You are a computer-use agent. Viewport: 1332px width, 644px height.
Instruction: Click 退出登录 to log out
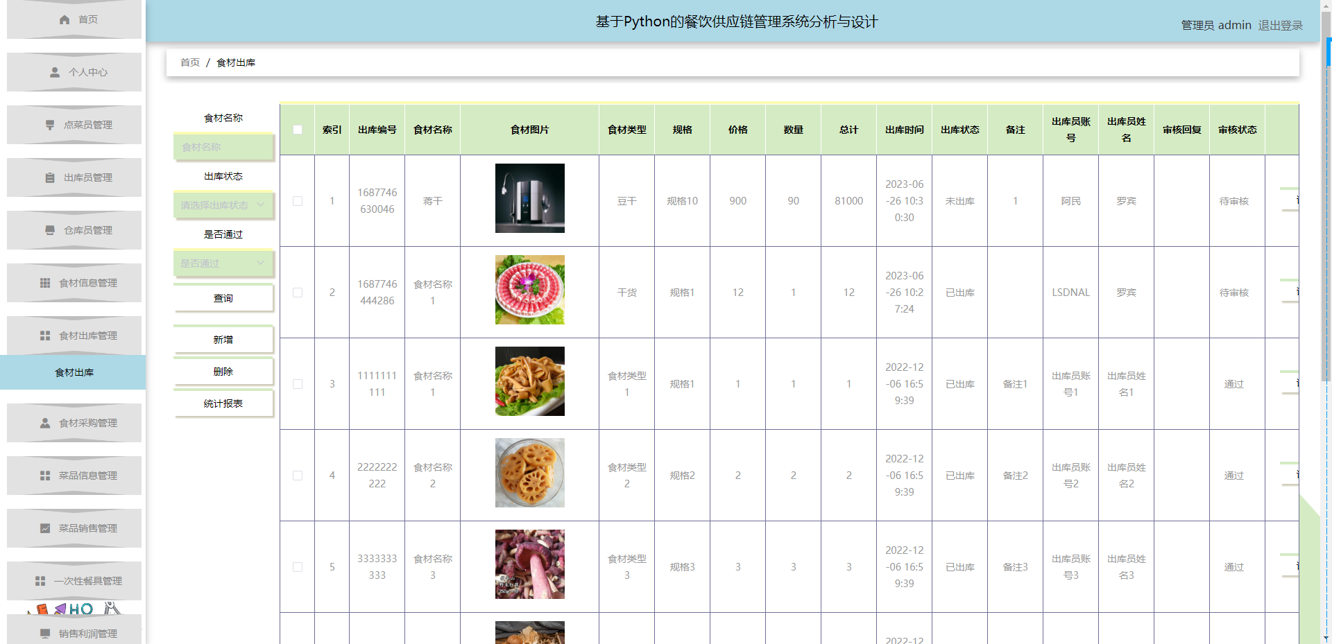pyautogui.click(x=1280, y=25)
